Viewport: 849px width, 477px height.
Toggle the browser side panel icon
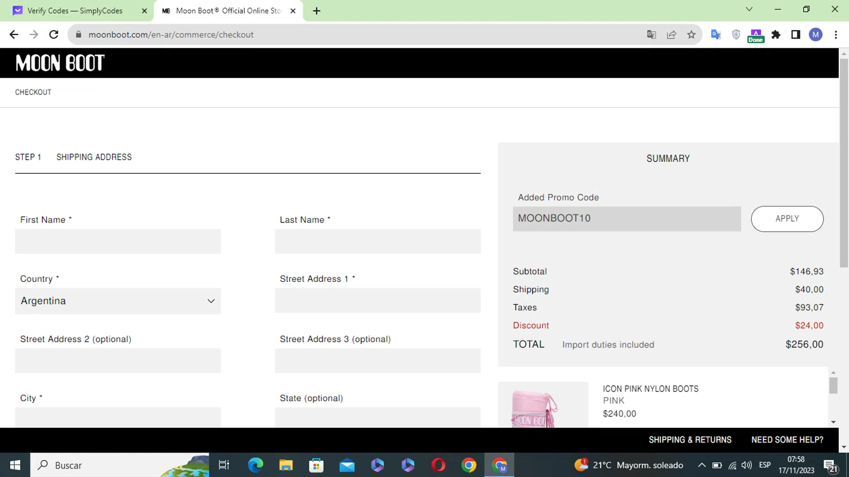[x=796, y=35]
